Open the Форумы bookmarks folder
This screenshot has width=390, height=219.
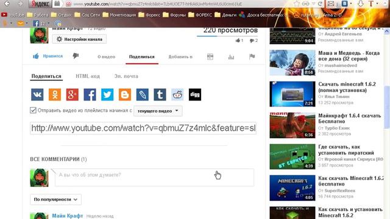174,15
